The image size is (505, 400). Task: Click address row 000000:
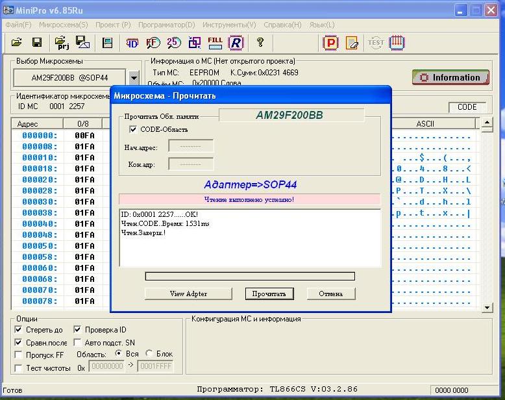click(40, 136)
